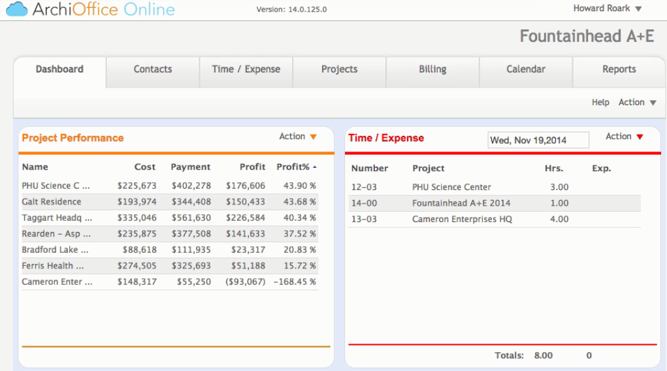Screen dimensions: 667x371
Task: Sort by the Name column header
Action: pos(35,167)
